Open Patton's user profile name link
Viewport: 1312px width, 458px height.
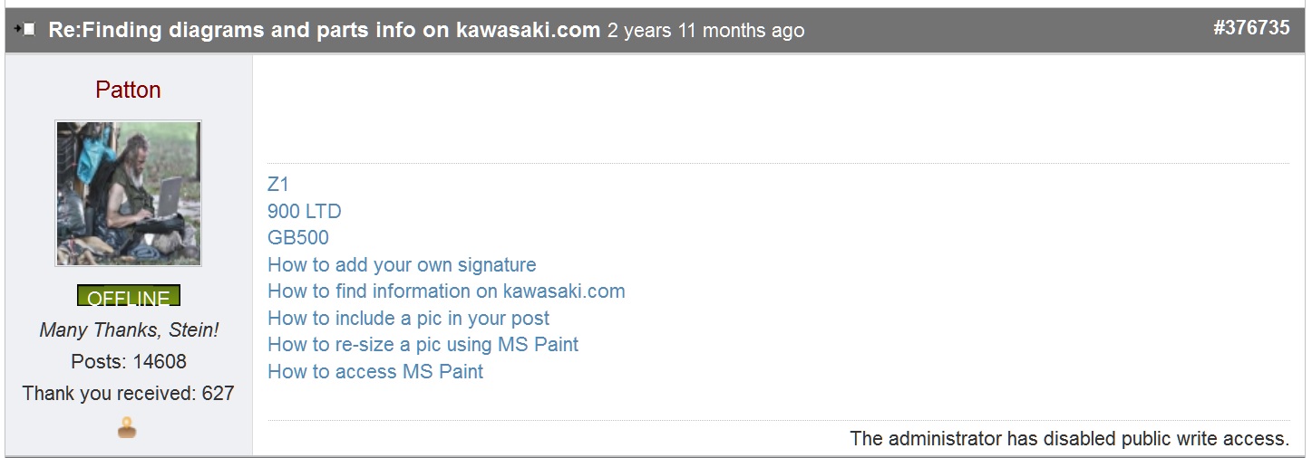128,90
